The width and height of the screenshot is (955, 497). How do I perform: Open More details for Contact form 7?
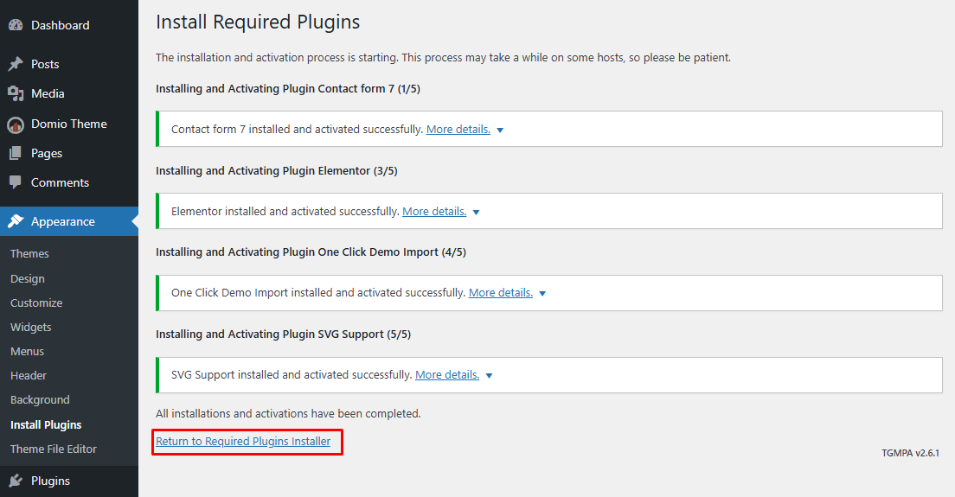tap(458, 129)
